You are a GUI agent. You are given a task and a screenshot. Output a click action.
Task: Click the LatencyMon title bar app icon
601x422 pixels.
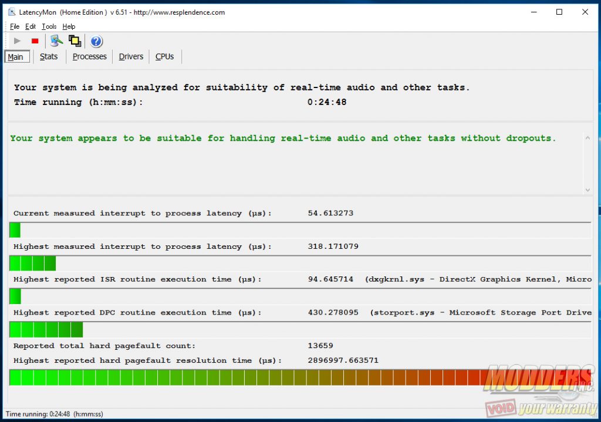(12, 12)
